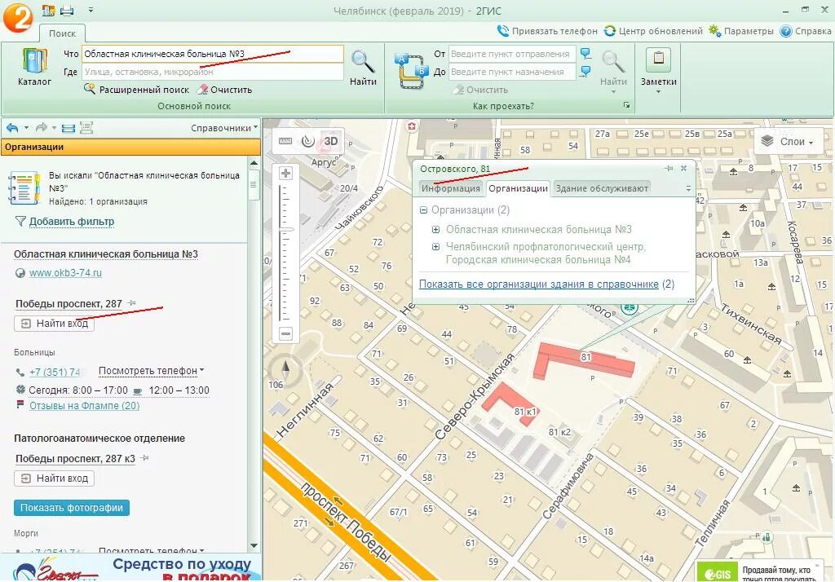
Task: Focus the Где location input field
Action: (213, 72)
